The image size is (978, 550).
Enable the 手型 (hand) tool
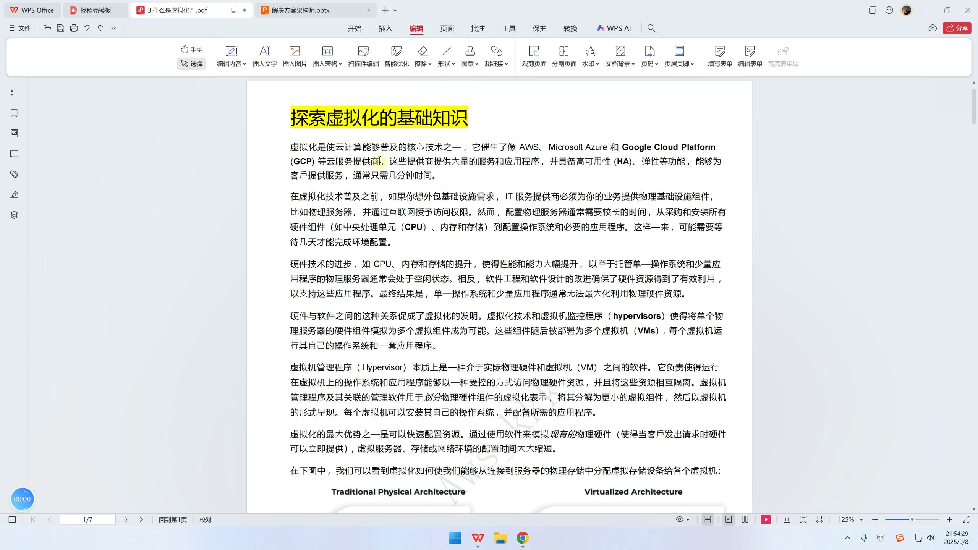pos(191,49)
